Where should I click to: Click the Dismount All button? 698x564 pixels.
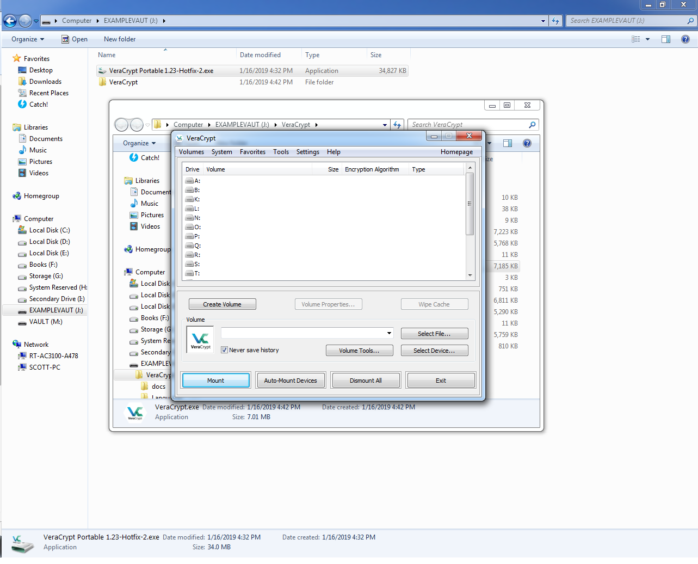coord(366,381)
